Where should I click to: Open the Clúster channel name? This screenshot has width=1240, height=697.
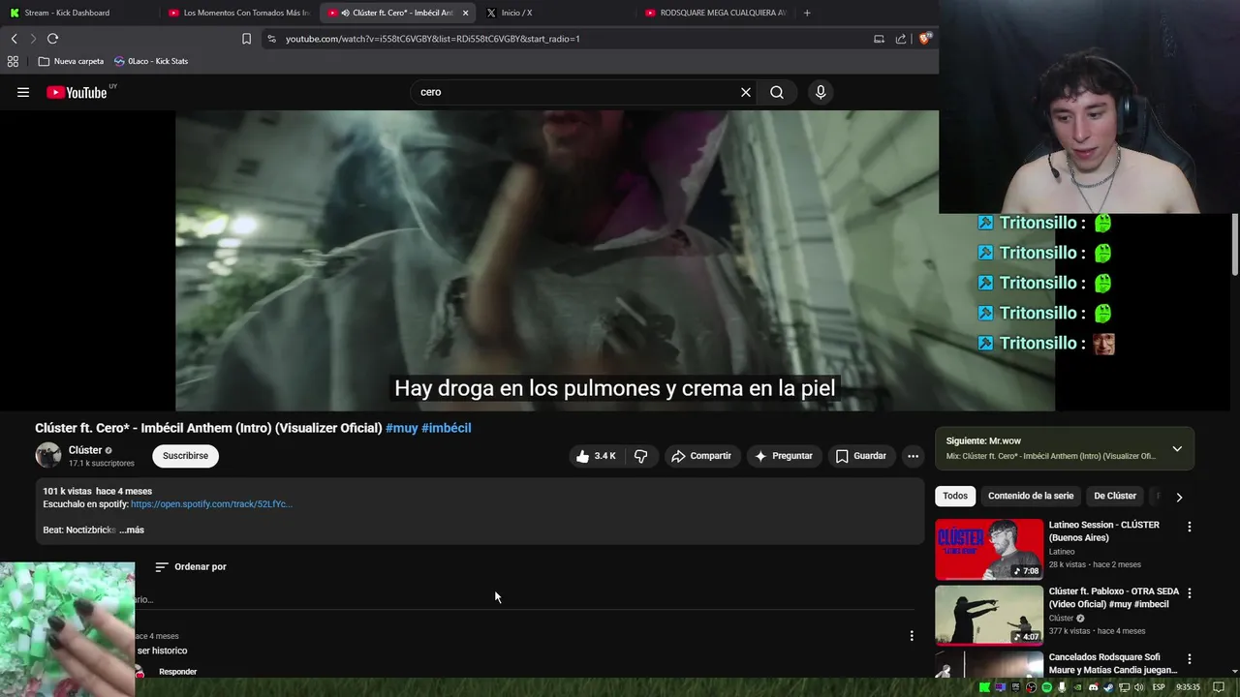coord(85,450)
